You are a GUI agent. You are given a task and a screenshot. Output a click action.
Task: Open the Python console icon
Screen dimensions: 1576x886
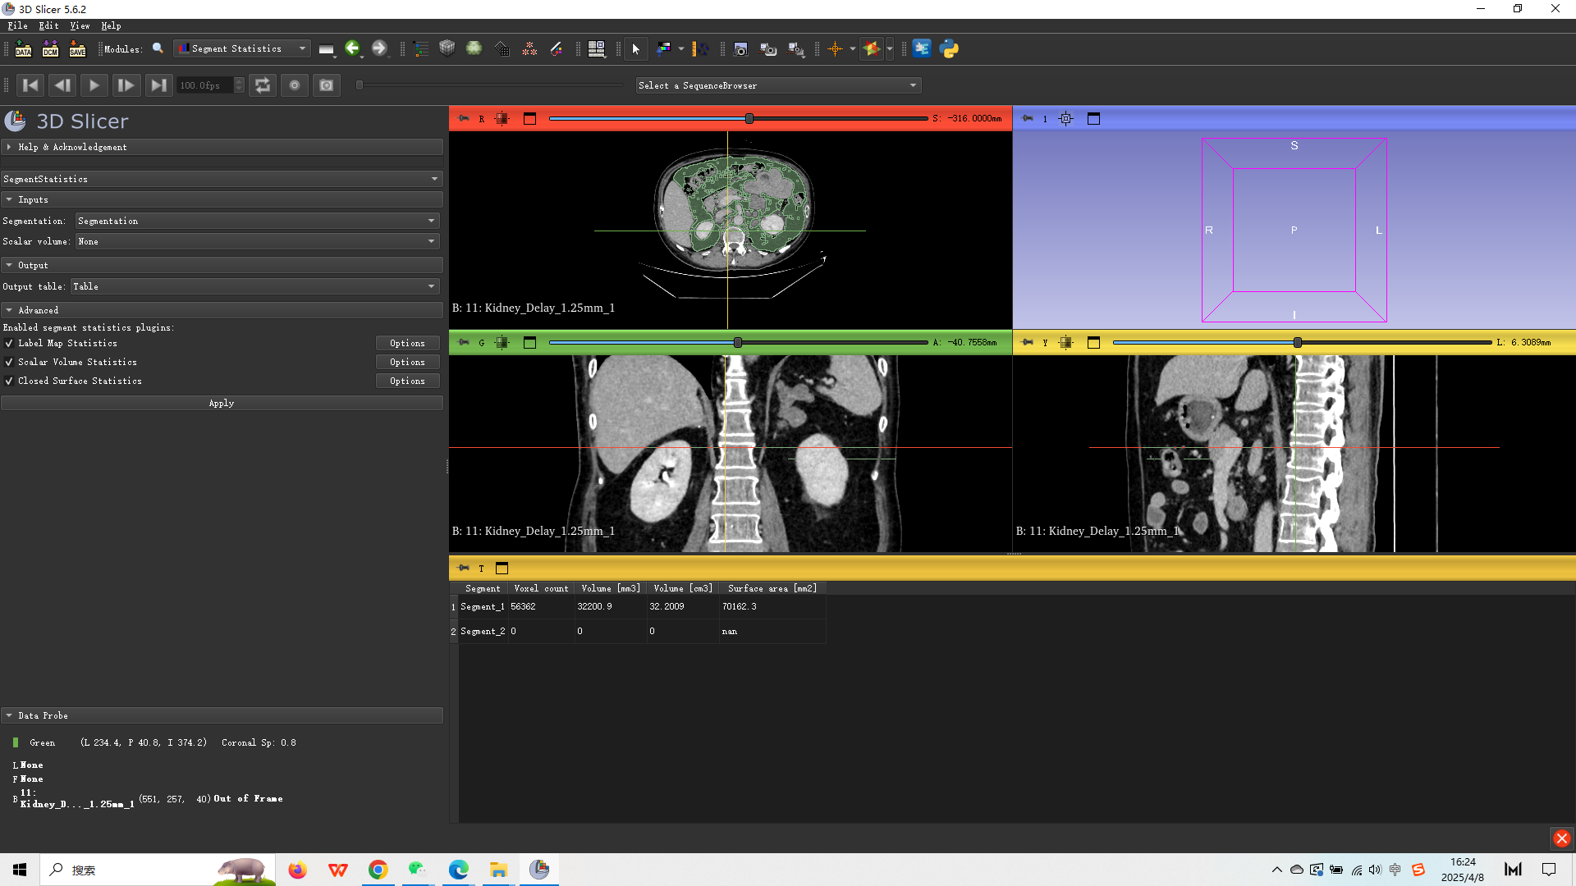(x=950, y=49)
